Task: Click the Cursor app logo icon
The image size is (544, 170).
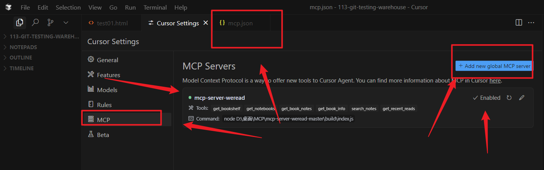Action: pyautogui.click(x=9, y=7)
